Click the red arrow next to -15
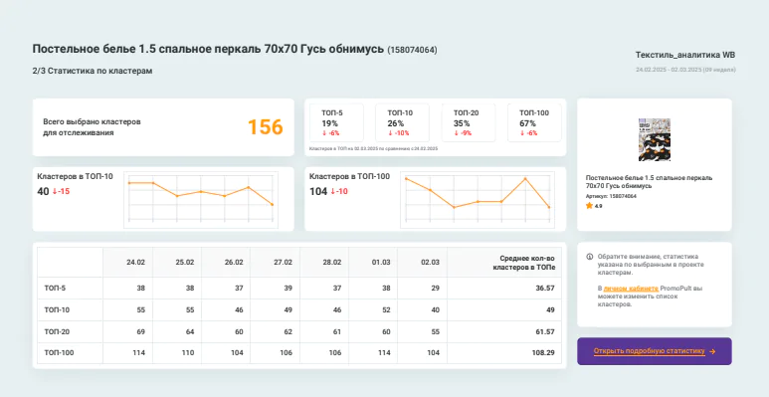 (x=55, y=191)
